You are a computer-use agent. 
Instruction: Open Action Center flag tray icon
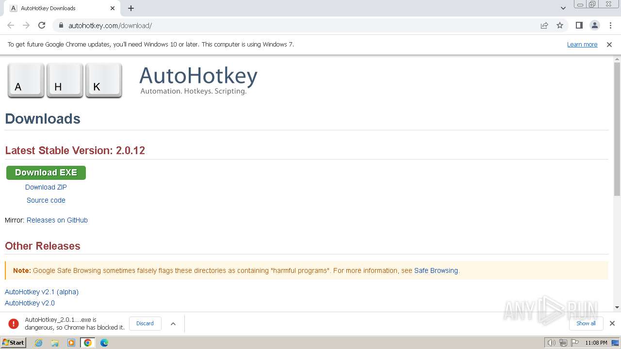(575, 343)
